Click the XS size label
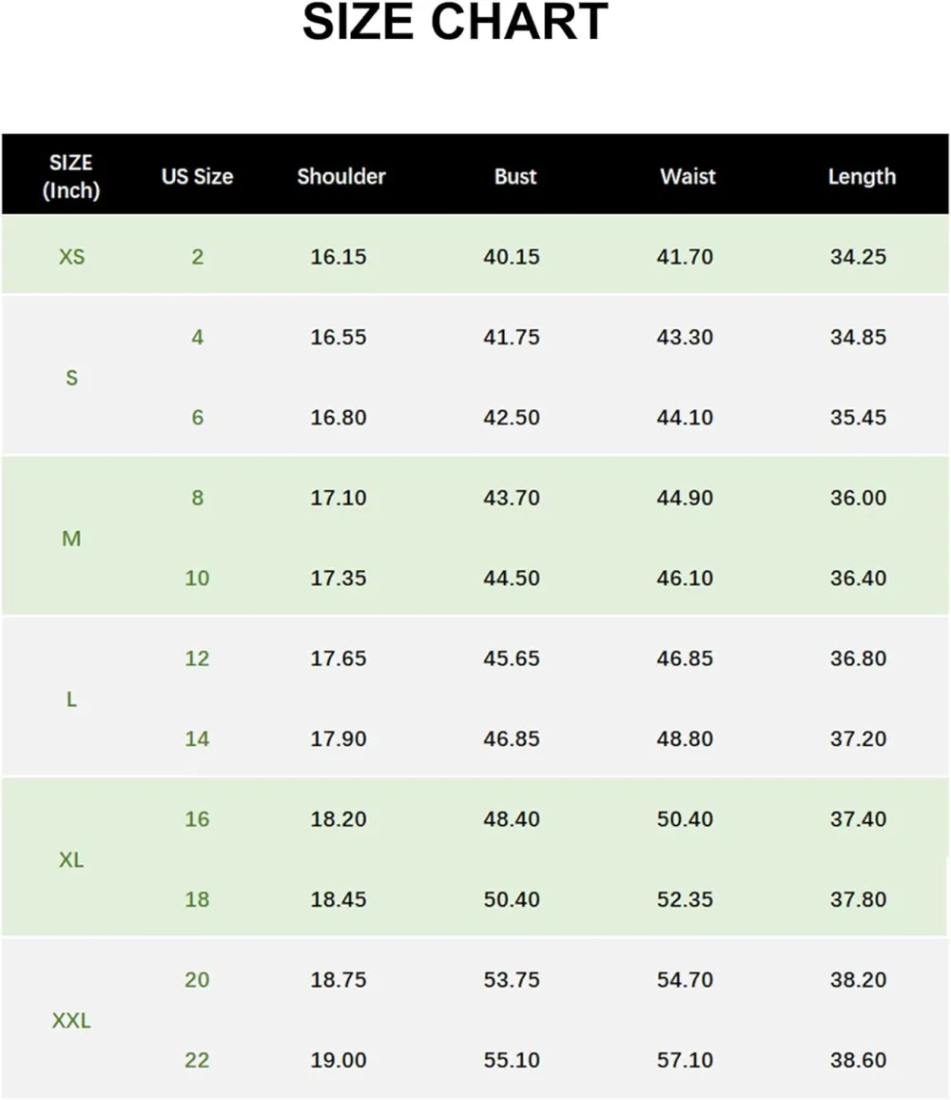This screenshot has width=951, height=1100. [x=71, y=257]
